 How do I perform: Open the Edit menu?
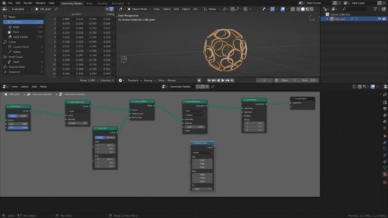[18, 3]
